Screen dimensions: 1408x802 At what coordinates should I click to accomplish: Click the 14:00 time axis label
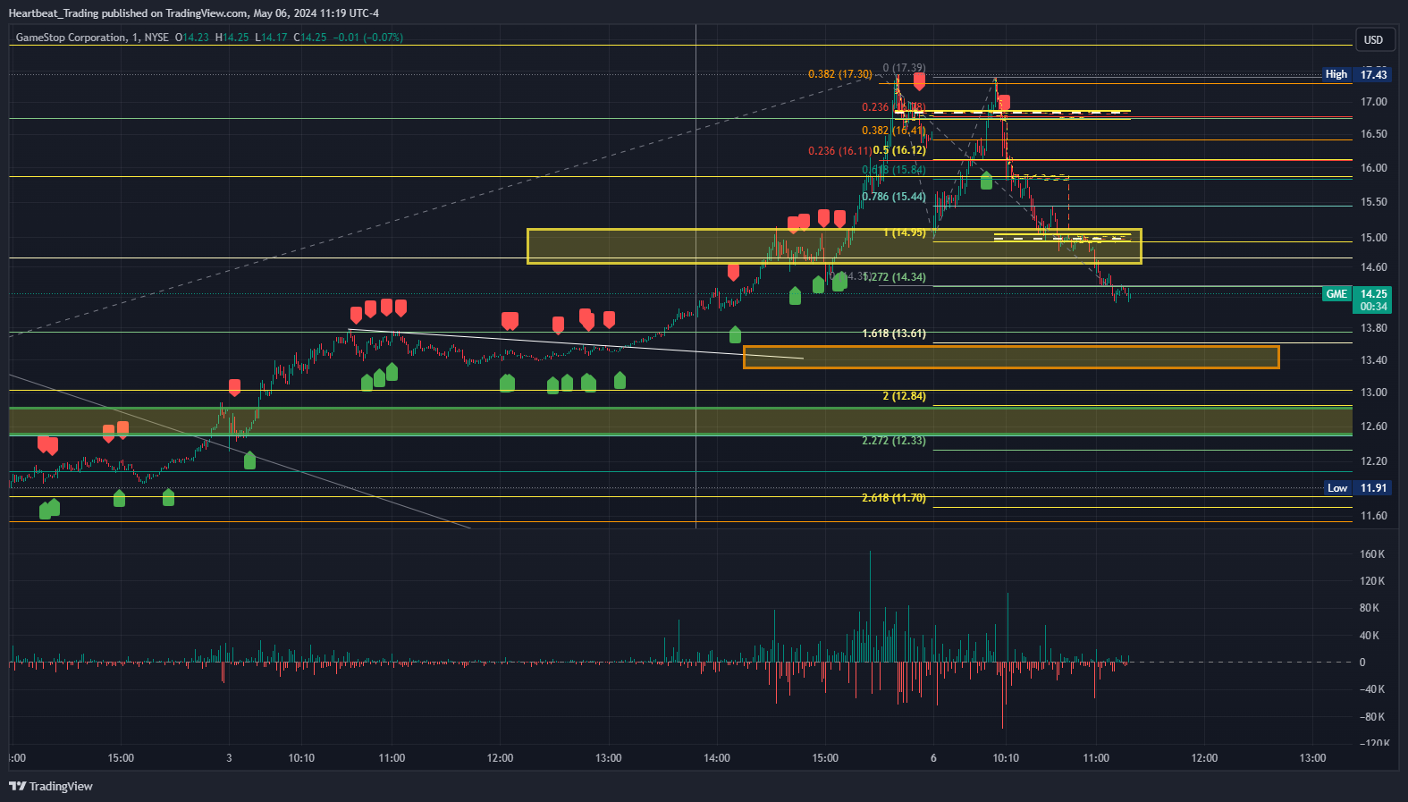coord(716,758)
